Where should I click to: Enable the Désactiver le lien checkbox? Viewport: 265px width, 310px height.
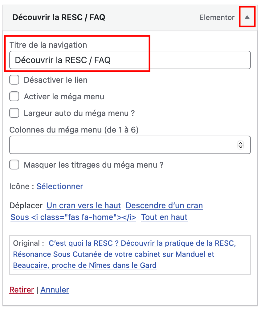[x=14, y=80]
